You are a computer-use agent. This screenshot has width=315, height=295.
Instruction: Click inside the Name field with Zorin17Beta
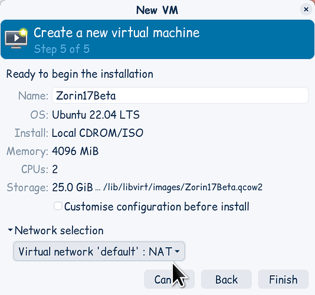tap(180, 96)
